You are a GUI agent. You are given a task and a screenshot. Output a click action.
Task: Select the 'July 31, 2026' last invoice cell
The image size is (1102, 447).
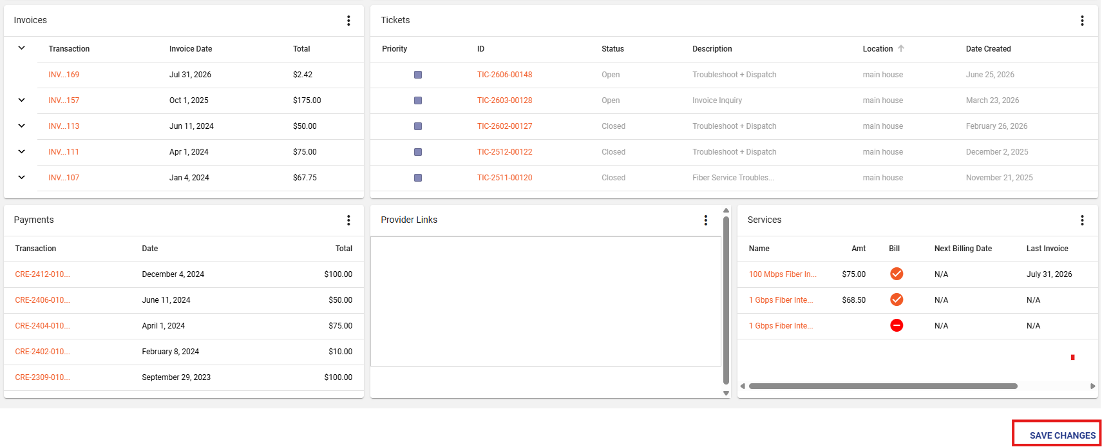(x=1049, y=274)
